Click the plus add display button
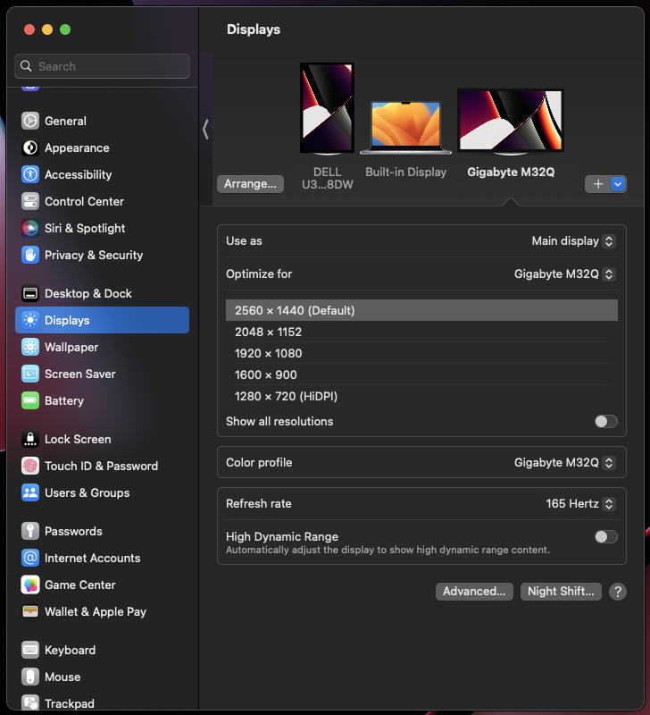The image size is (650, 715). [597, 184]
